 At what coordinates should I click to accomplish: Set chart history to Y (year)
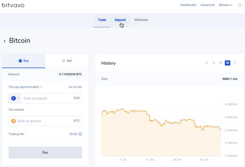[x=234, y=63]
